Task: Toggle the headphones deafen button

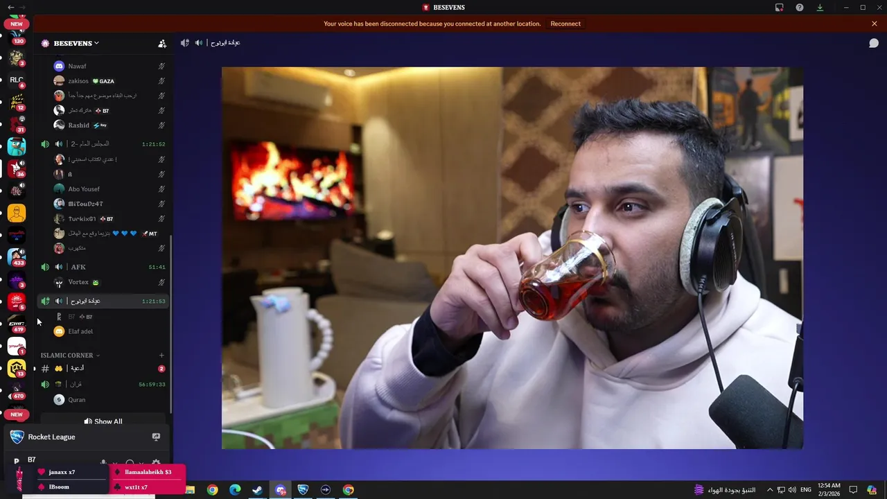Action: pyautogui.click(x=130, y=463)
